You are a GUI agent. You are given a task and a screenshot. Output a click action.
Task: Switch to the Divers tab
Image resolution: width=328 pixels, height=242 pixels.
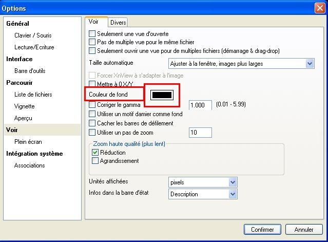point(118,23)
